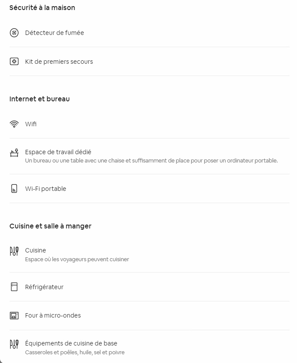297x363 pixels.
Task: Click the smoke detector icon
Action: 14,33
